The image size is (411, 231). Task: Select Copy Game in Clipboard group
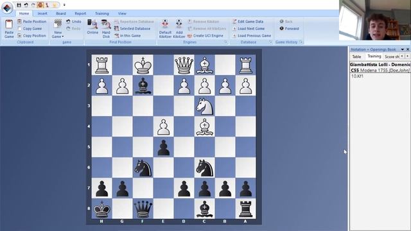coord(30,28)
